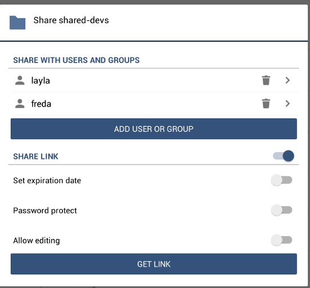
Task: Toggle Allow editing on
Action: 281,240
